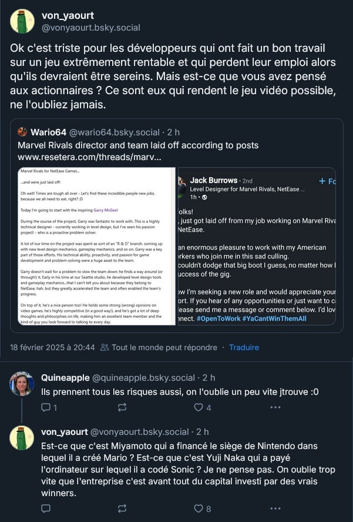The image size is (353, 522).
Task: Click the Traduire link
Action: (244, 347)
